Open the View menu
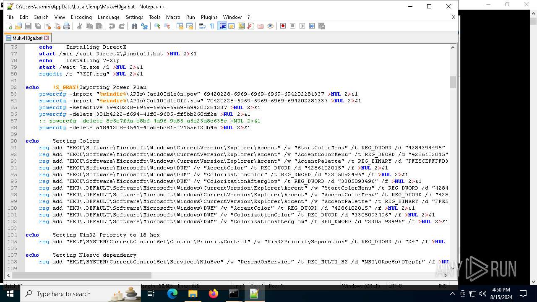537x302 pixels. pos(60,17)
